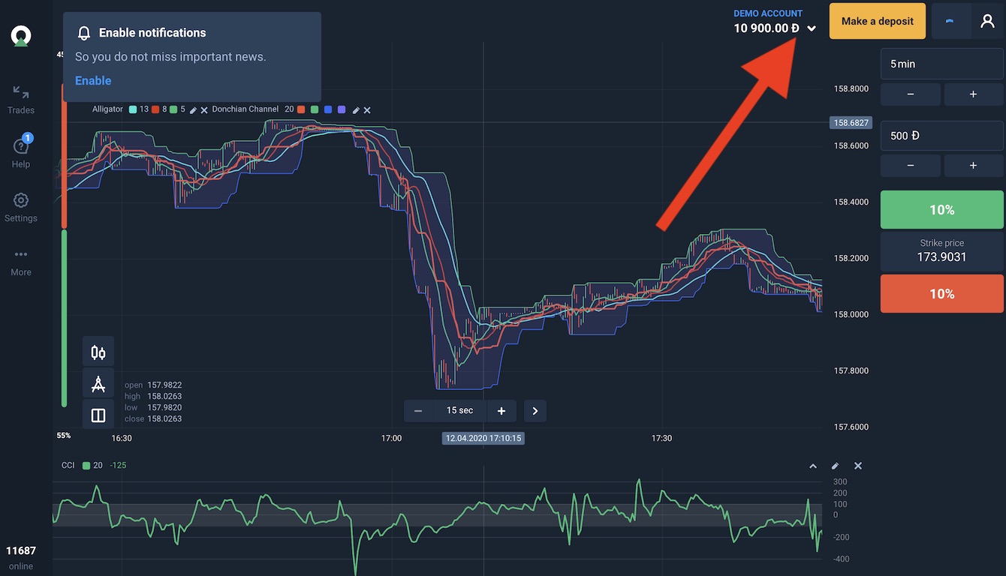Remove the Donchian Channel indicator
This screenshot has width=1006, height=576.
coord(367,110)
